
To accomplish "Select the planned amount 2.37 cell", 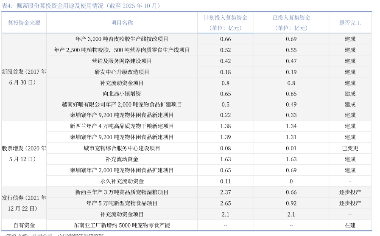I will 225,192.
